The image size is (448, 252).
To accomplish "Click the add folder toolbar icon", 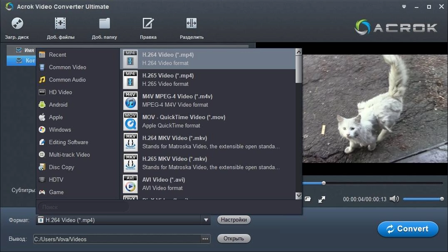I will pos(105,23).
